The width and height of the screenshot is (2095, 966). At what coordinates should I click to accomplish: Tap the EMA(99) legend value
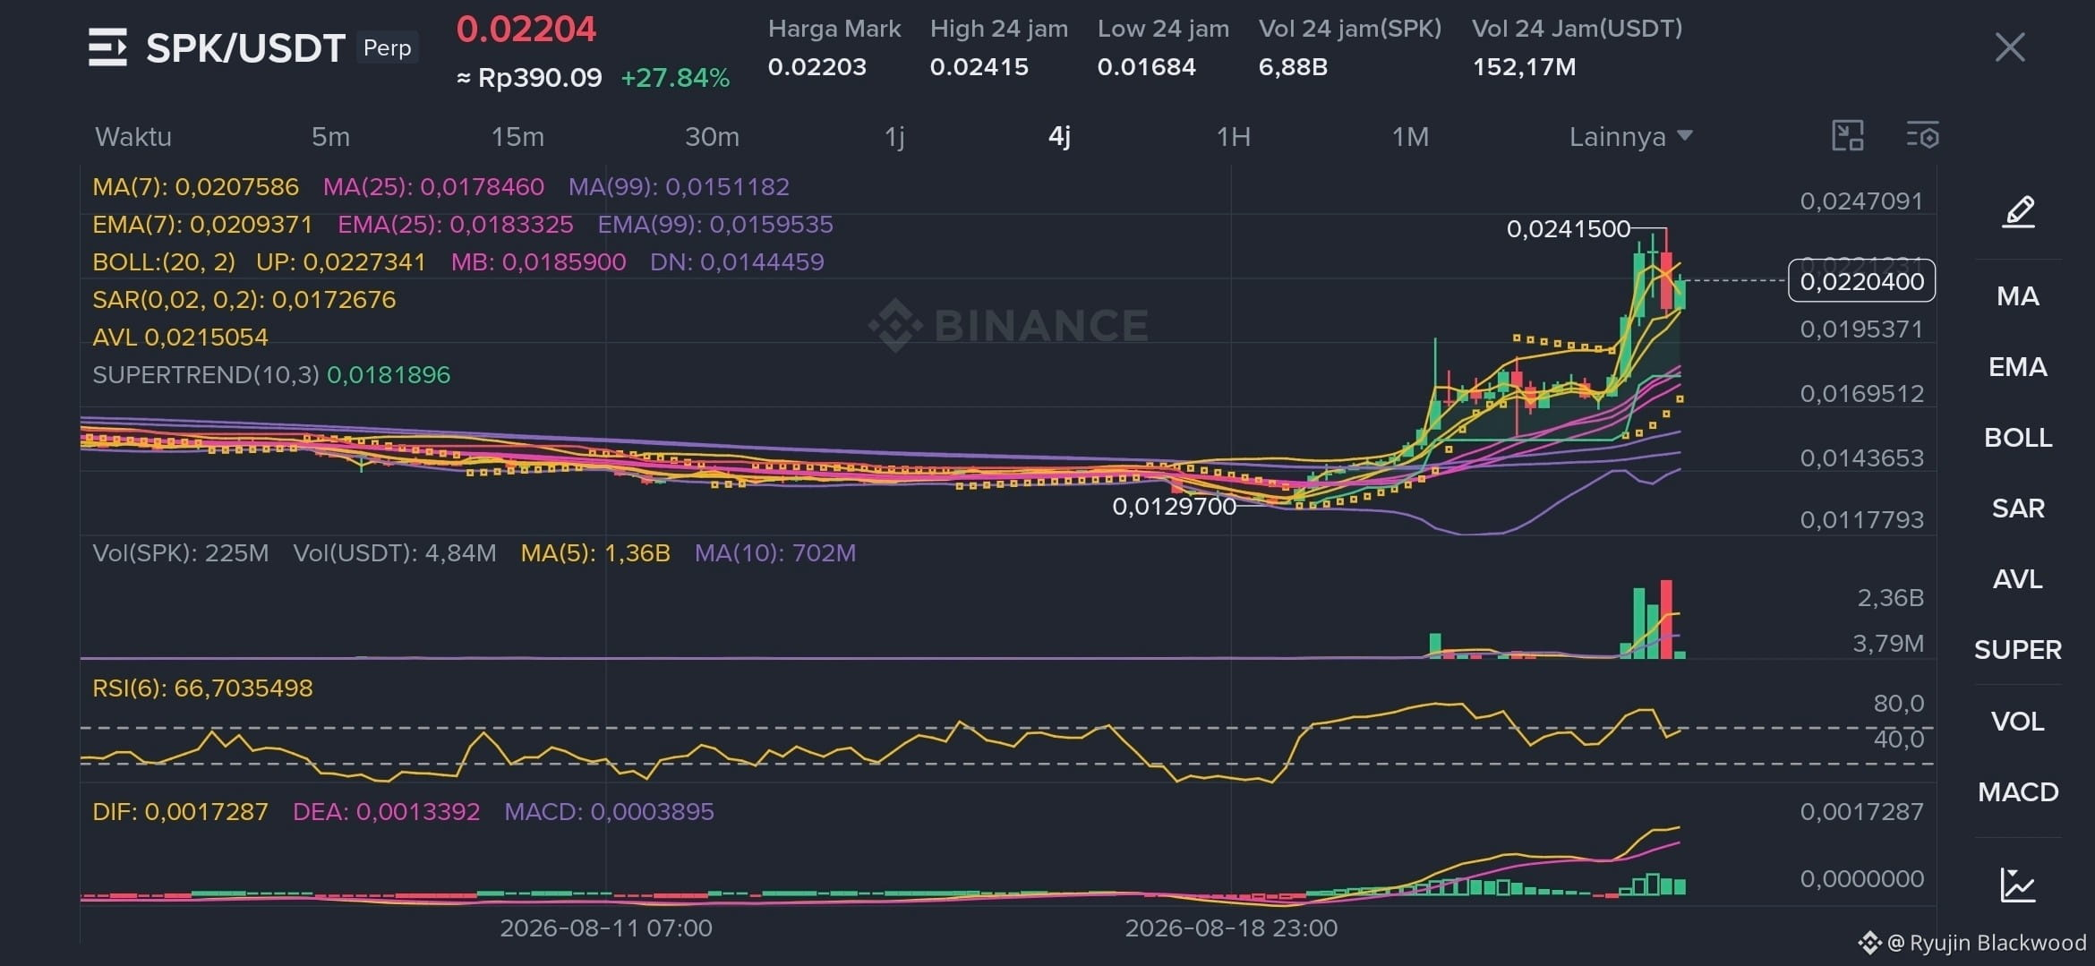(x=715, y=225)
